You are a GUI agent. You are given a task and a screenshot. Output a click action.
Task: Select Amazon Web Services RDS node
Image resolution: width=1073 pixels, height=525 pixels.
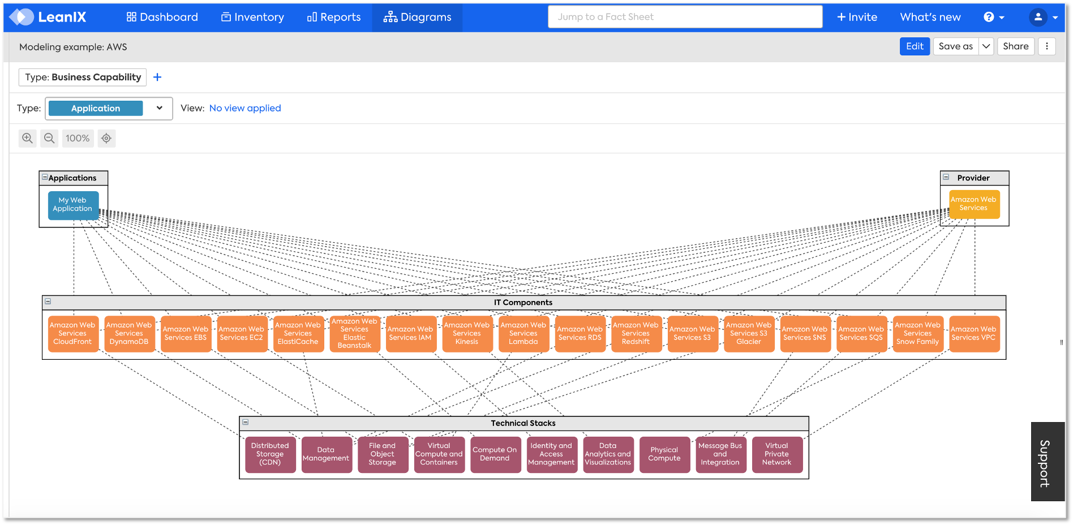point(580,334)
